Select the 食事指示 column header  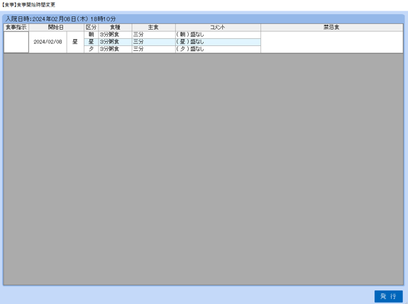point(16,27)
